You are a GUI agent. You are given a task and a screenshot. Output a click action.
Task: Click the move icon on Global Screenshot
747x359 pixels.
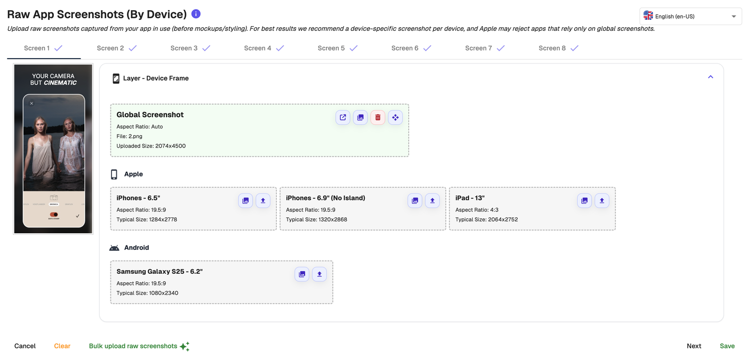tap(395, 118)
